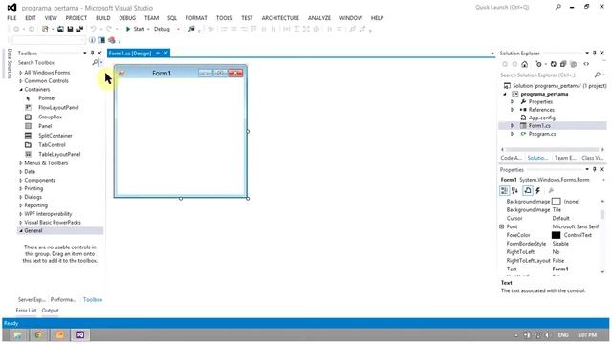Click Show All Files icon in Solution Explorer
The width and height of the screenshot is (612, 344).
click(574, 64)
